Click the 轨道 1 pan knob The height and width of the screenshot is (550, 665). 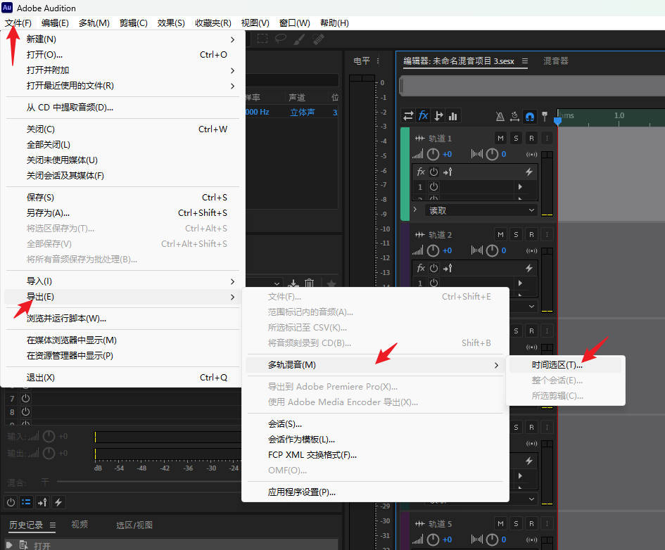pos(492,154)
